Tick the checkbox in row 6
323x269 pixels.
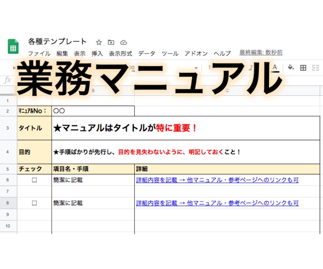(34, 180)
